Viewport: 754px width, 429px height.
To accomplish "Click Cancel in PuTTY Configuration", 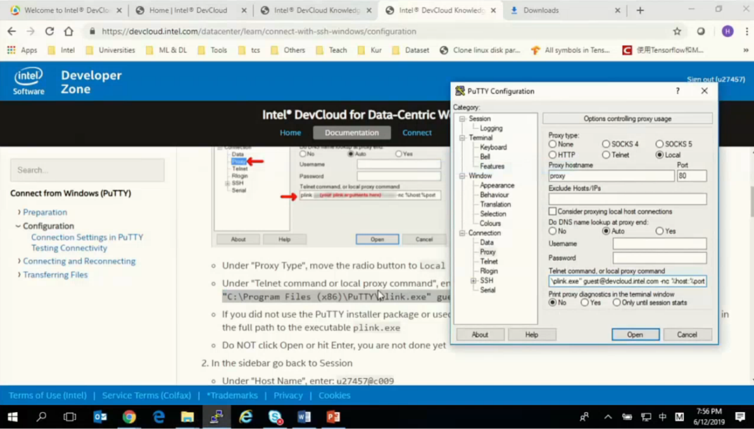I will click(x=687, y=334).
